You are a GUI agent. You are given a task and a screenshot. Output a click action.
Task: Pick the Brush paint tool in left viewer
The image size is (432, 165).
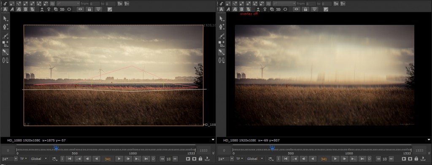(5, 36)
